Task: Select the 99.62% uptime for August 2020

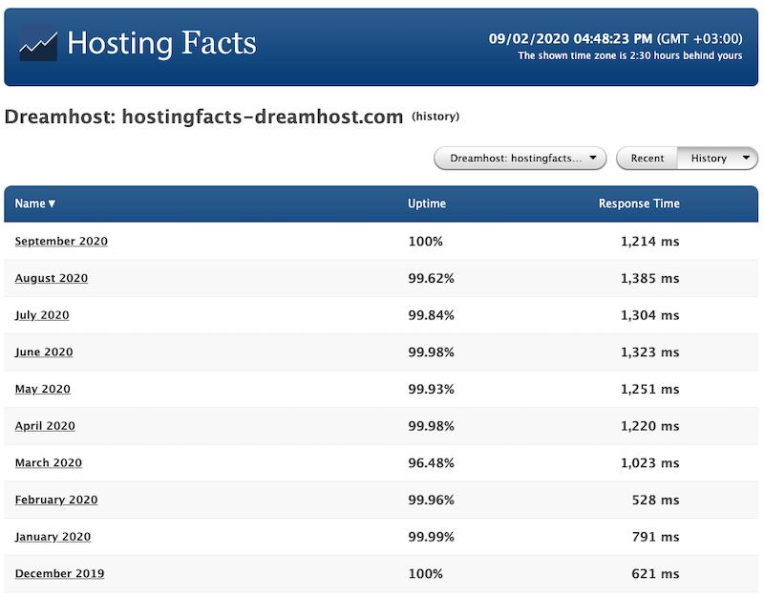Action: 432,278
